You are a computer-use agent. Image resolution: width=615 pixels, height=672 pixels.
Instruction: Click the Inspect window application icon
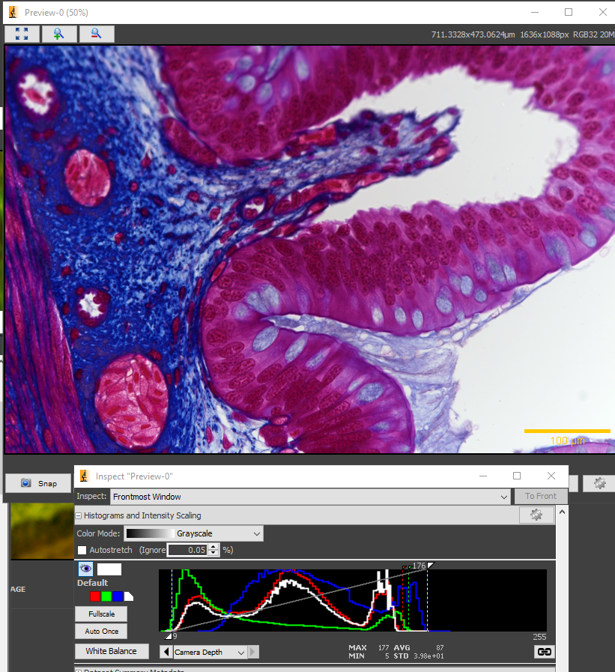[x=85, y=476]
